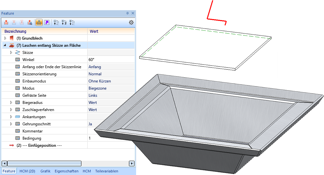Click the red sketch line in viewport

coord(216,20)
